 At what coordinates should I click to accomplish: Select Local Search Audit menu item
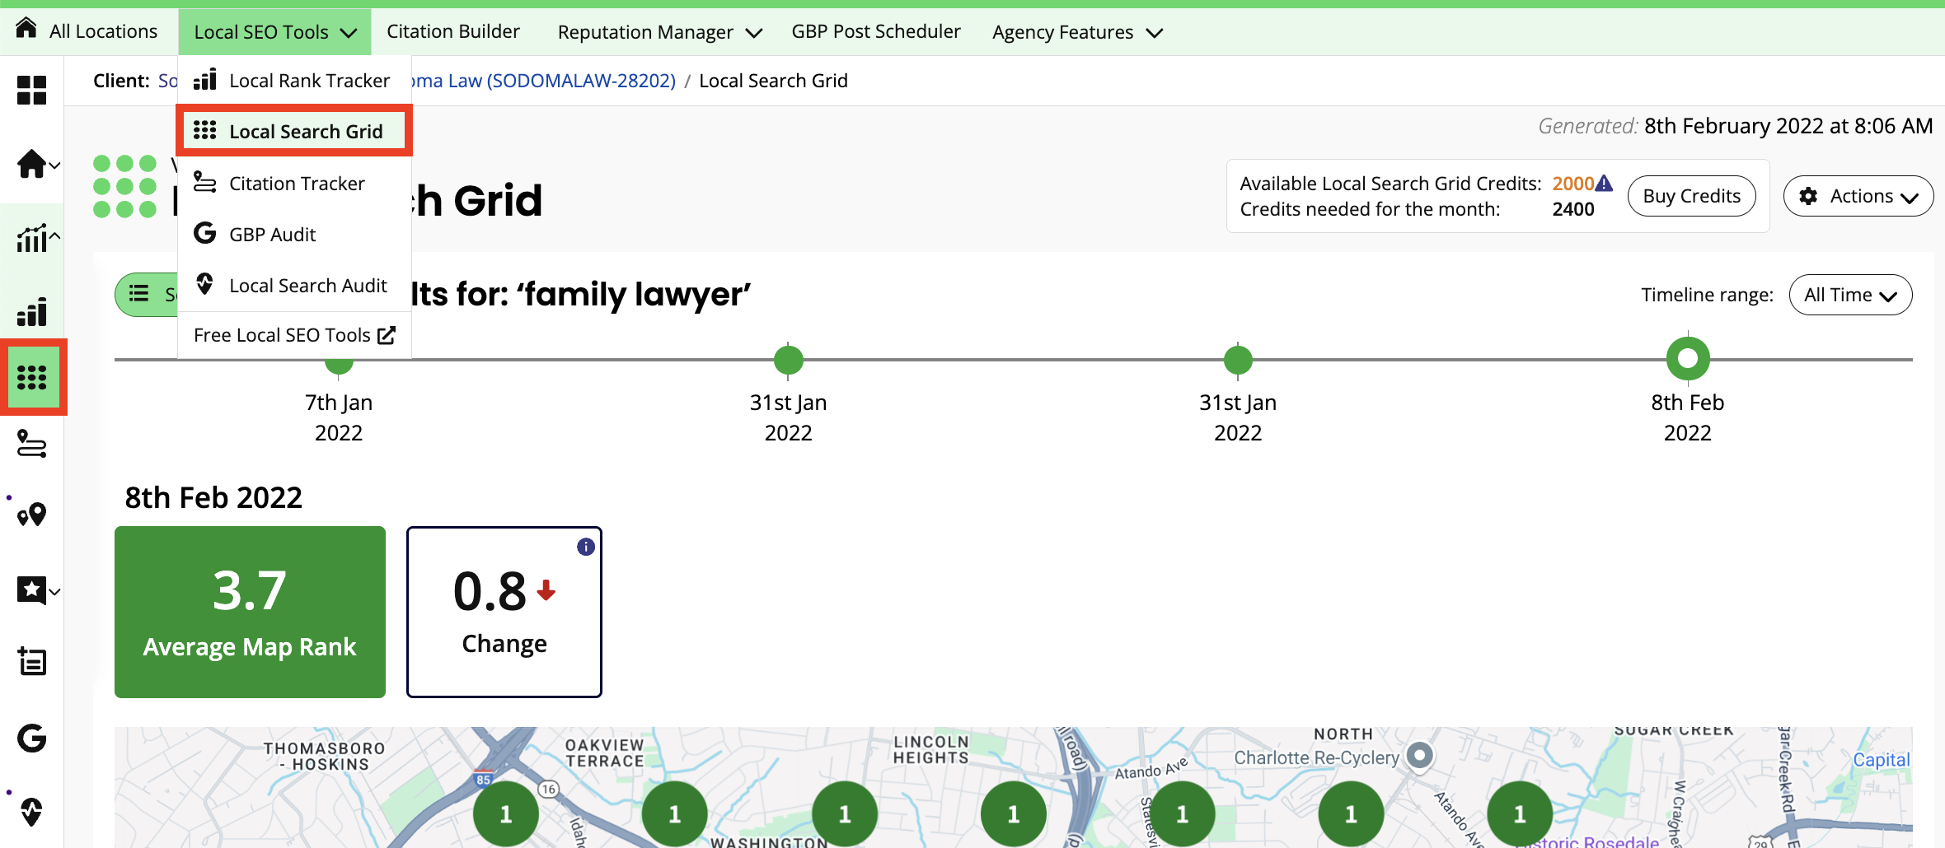294,285
